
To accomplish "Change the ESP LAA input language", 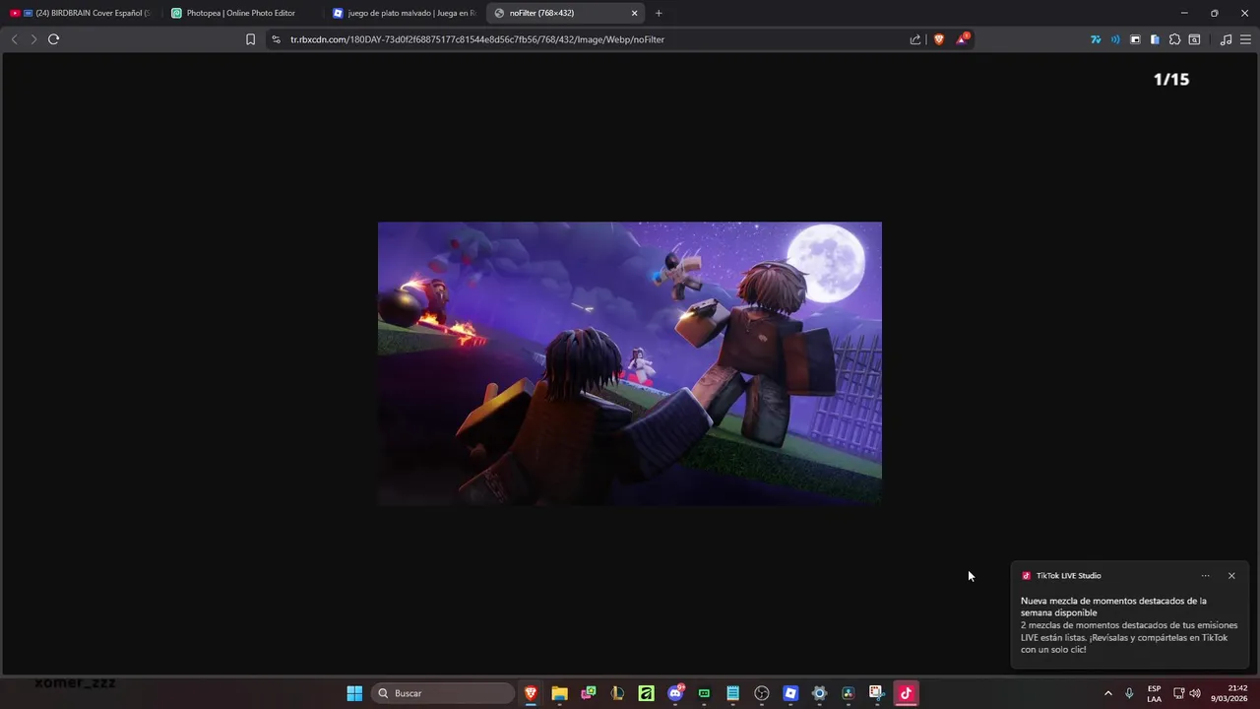I will tap(1154, 693).
